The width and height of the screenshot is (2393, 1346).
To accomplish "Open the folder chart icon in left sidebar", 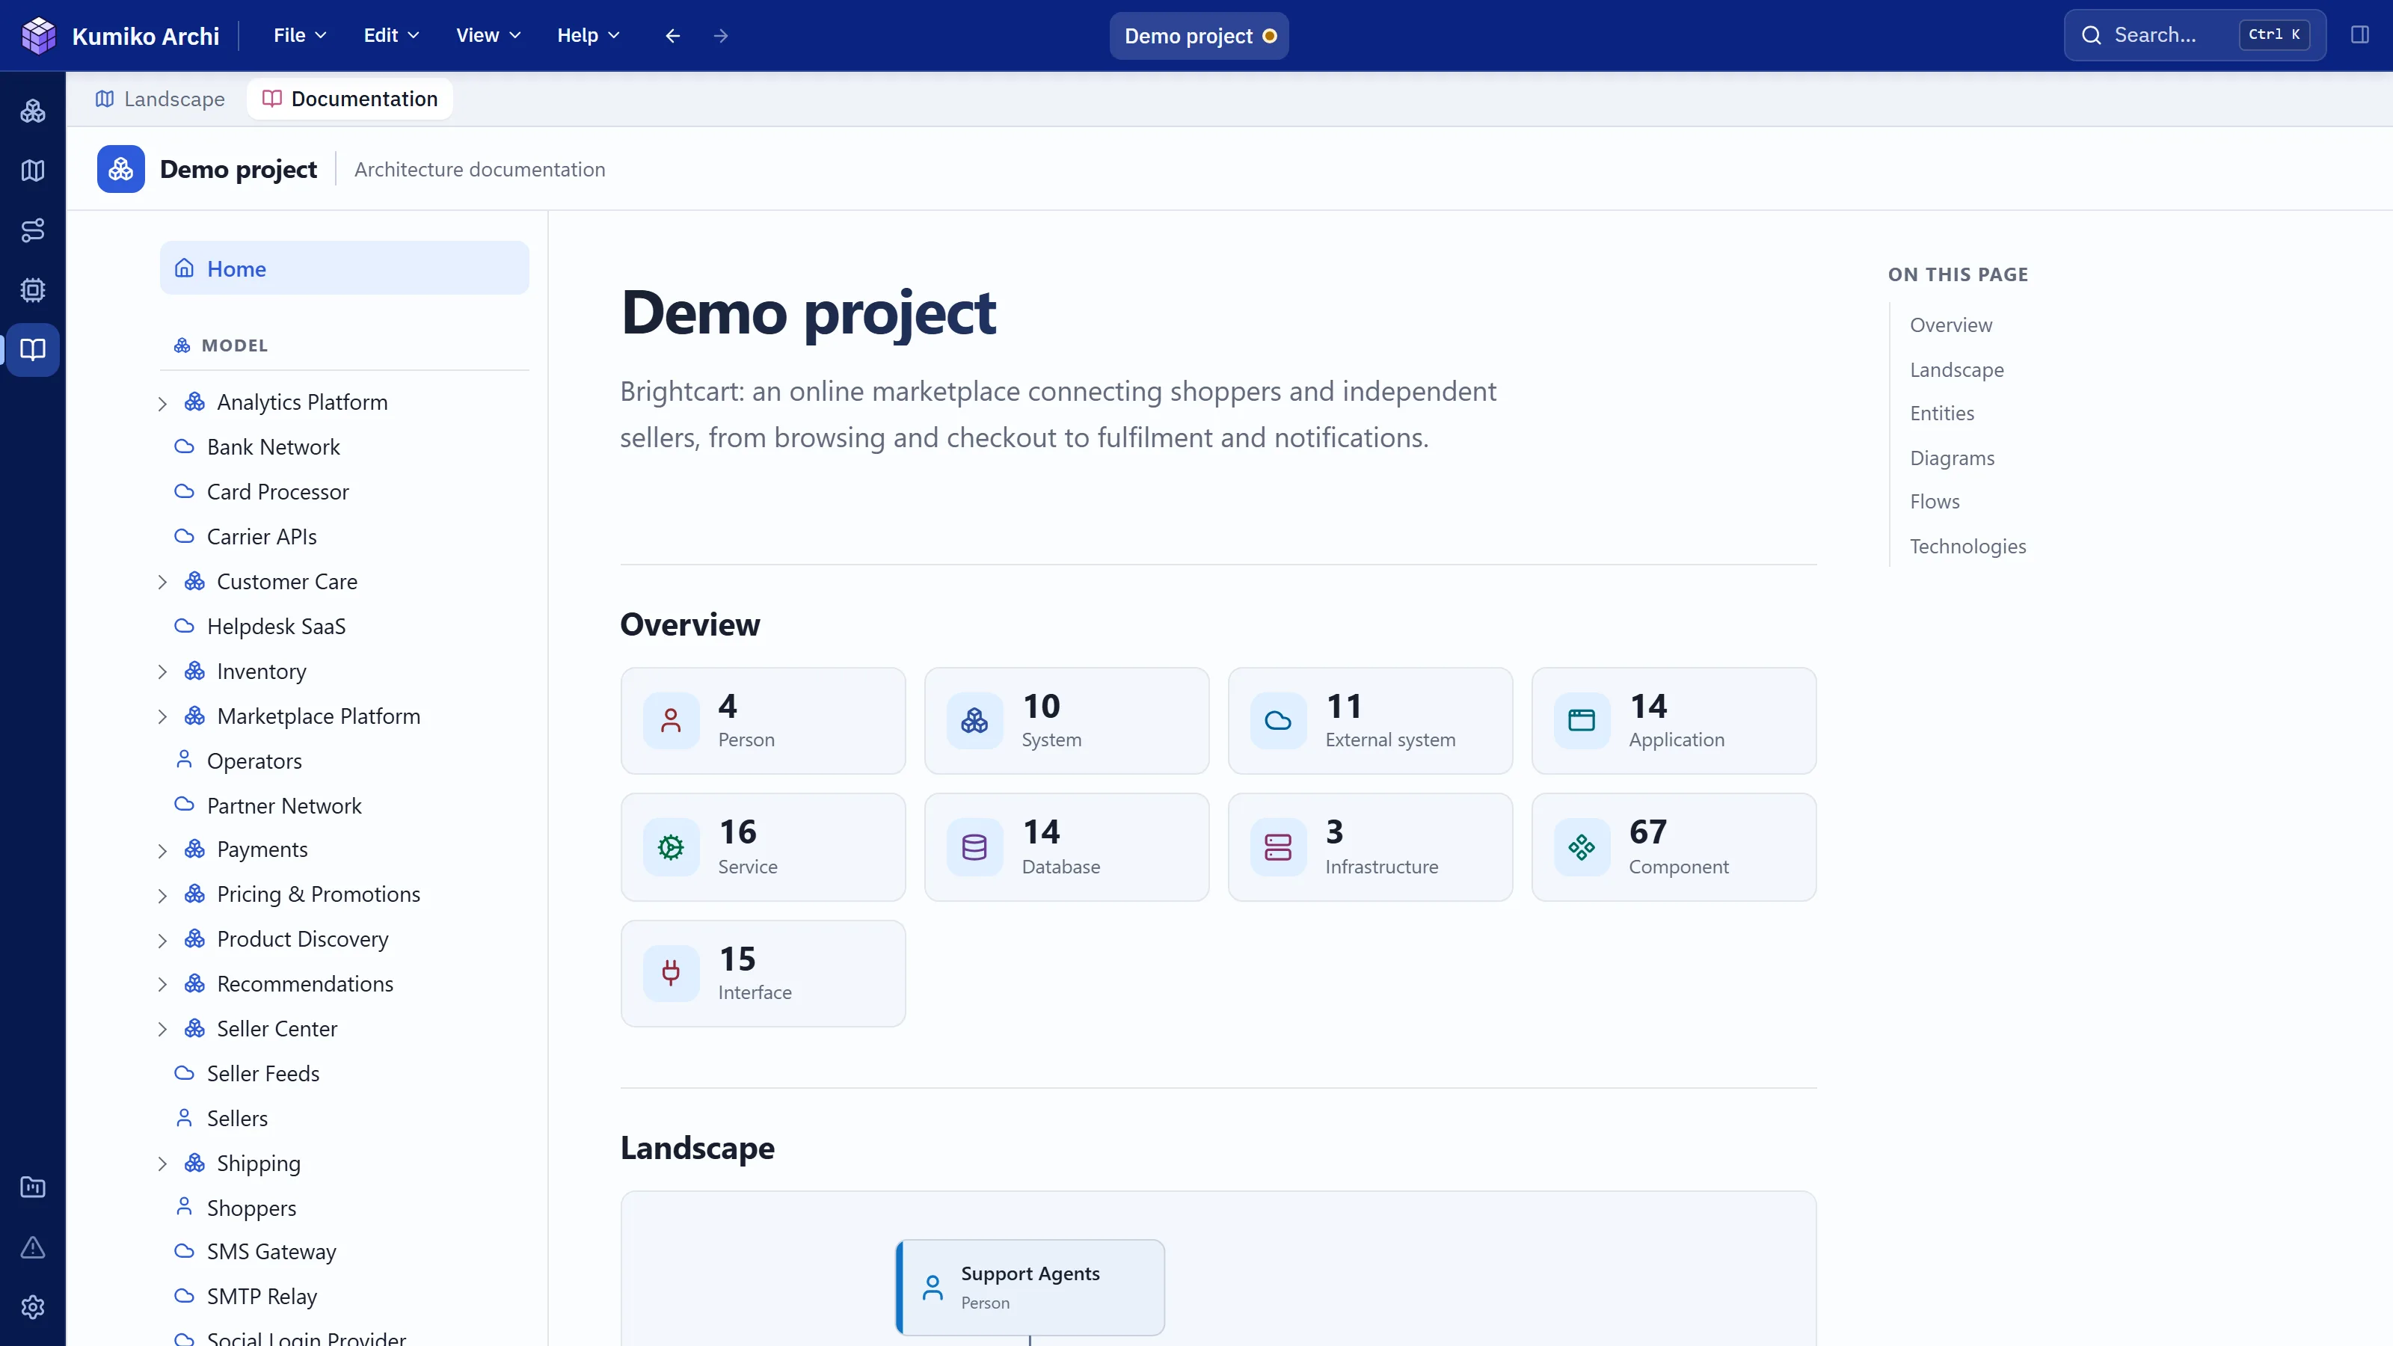I will point(32,1187).
